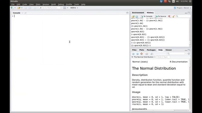
Task: Maximize the Console pane
Action: 127,13
